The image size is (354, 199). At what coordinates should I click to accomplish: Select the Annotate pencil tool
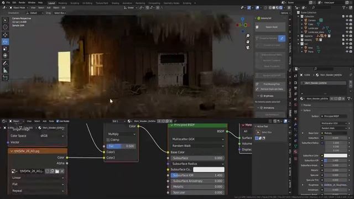(5, 64)
